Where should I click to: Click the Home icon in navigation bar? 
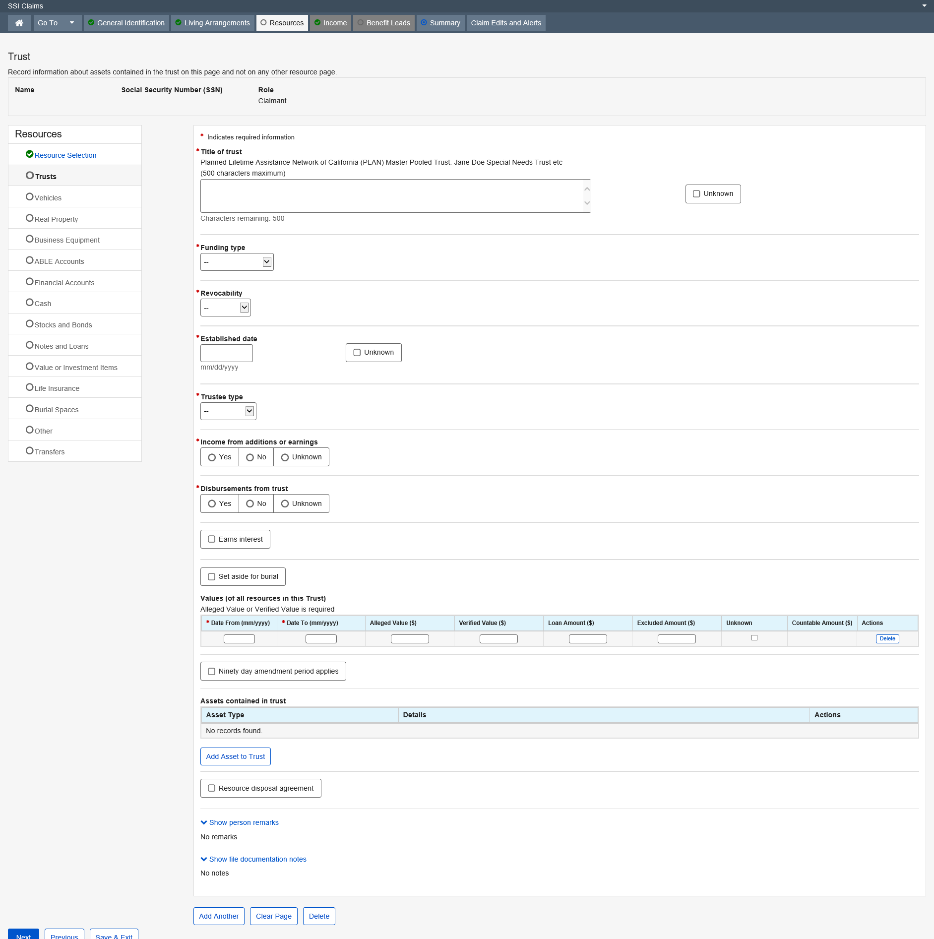(x=19, y=23)
